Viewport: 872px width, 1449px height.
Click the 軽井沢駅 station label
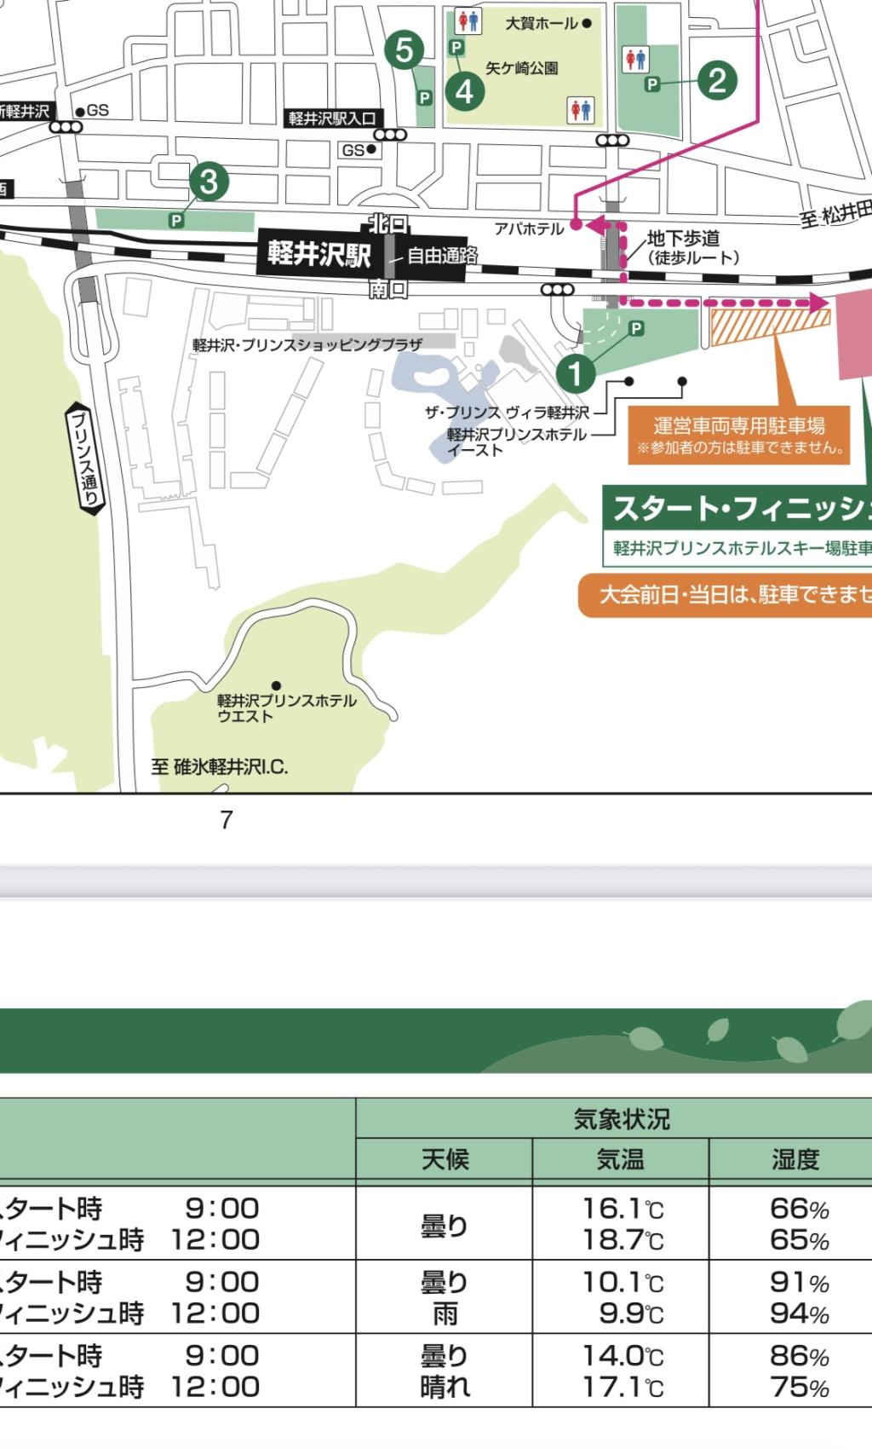pyautogui.click(x=319, y=254)
